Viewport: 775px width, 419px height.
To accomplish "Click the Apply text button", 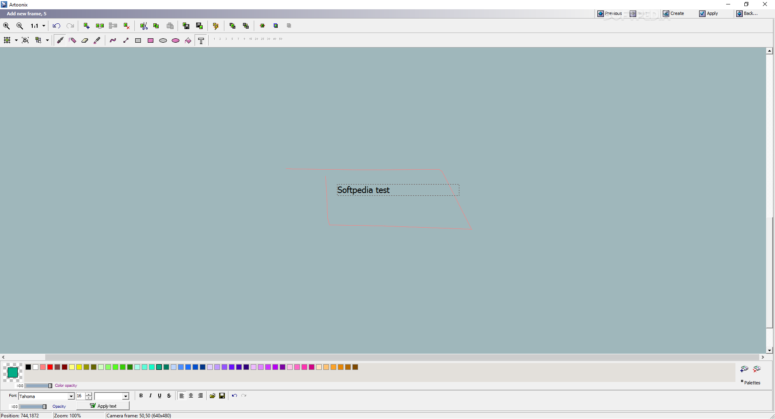I will click(103, 406).
